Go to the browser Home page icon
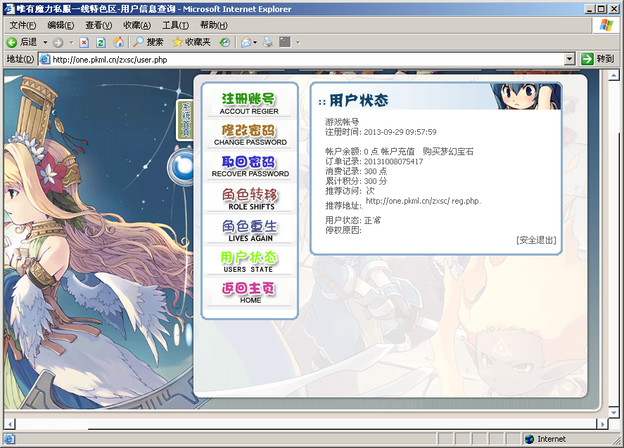Viewport: 624px width, 448px height. (x=118, y=42)
